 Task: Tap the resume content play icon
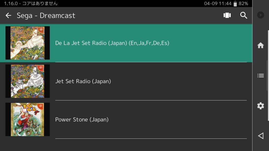(x=260, y=15)
